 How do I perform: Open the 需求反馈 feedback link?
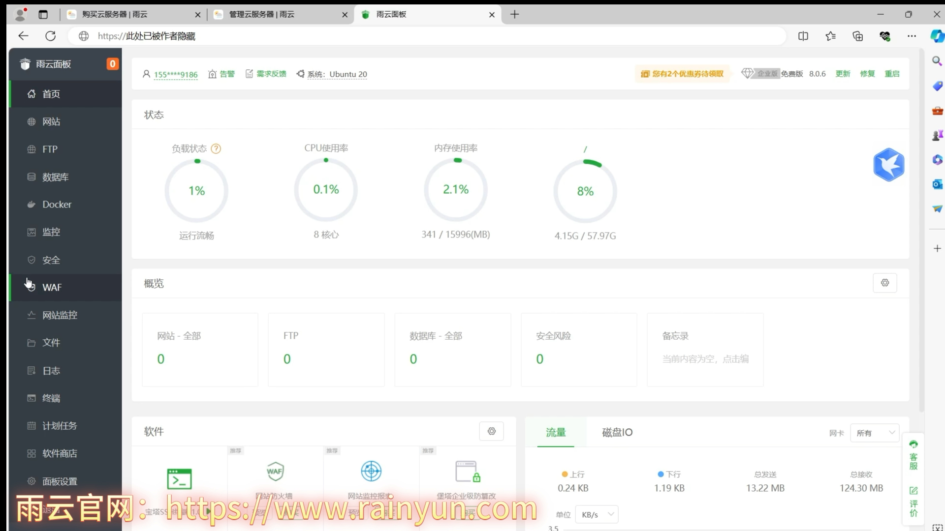(x=266, y=74)
